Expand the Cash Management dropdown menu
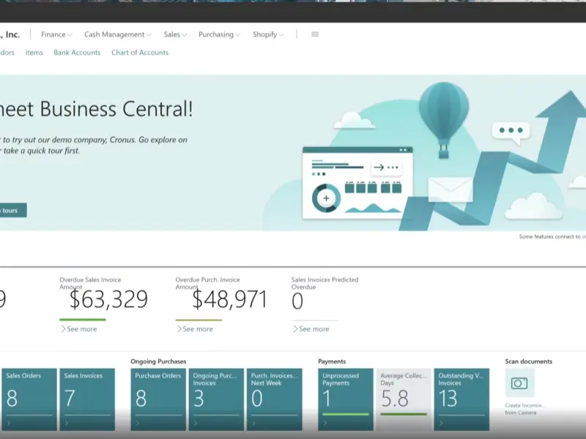 point(117,34)
